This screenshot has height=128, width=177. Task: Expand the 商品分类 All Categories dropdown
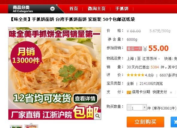tap(33, 9)
